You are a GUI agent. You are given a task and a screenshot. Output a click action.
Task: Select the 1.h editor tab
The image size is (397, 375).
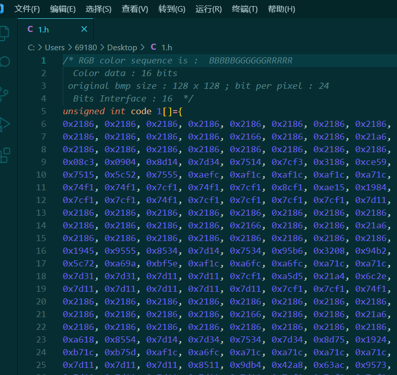[56, 29]
